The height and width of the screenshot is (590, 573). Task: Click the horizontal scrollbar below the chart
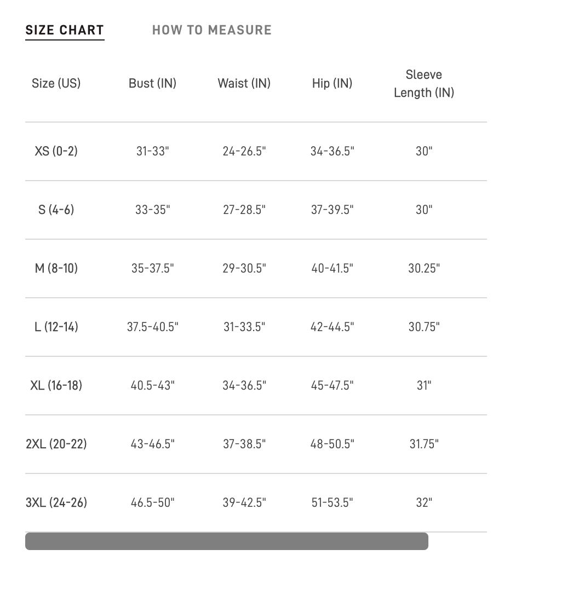[x=226, y=541]
